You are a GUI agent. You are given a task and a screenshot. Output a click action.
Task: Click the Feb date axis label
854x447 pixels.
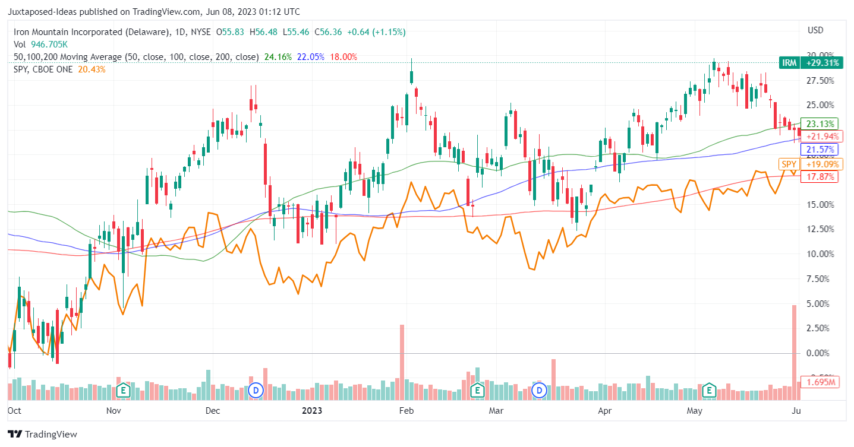406,410
